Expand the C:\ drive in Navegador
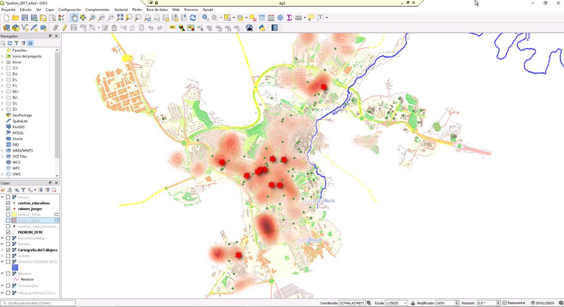 click(2, 68)
